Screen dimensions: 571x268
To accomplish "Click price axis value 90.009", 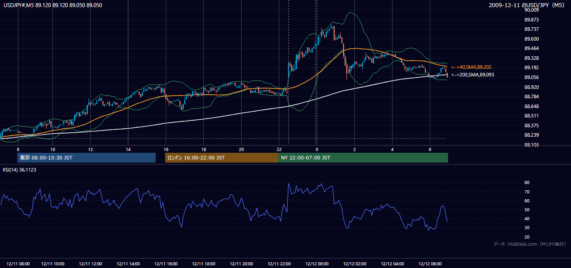I will (x=532, y=10).
